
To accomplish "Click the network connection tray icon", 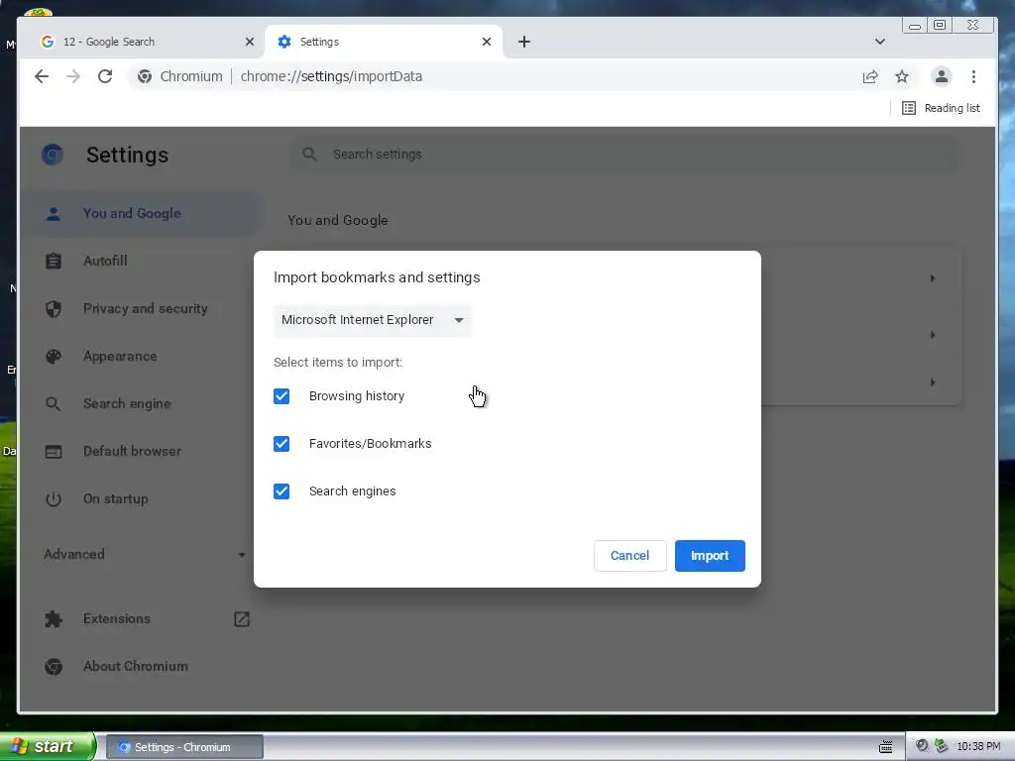I will (x=941, y=746).
